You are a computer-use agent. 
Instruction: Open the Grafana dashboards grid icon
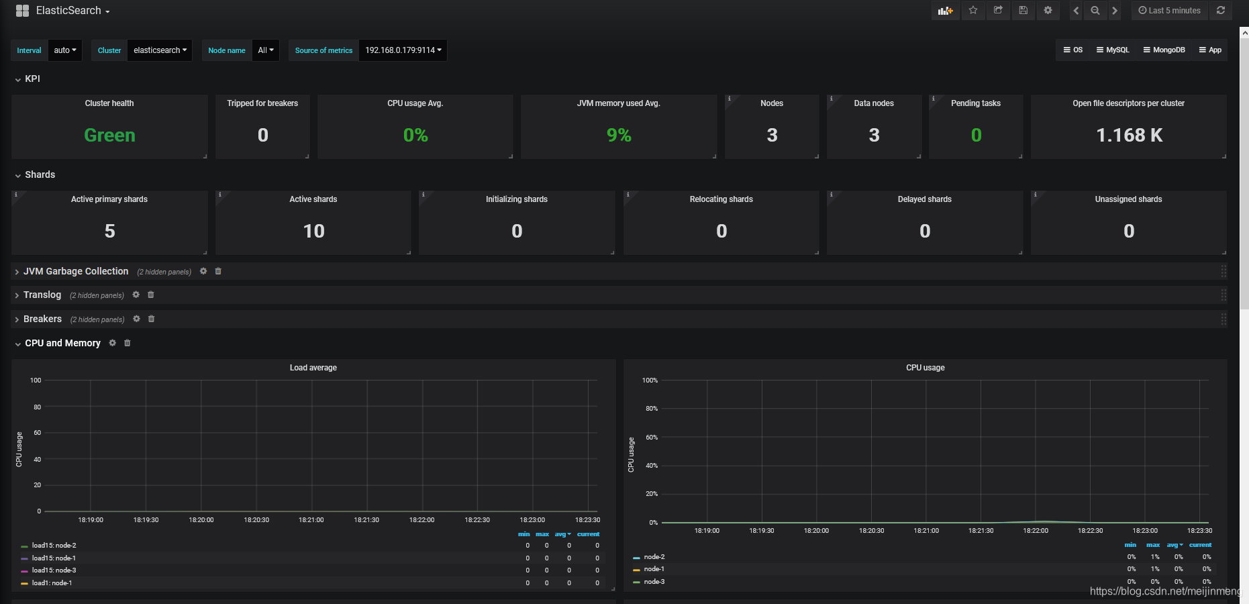[22, 11]
